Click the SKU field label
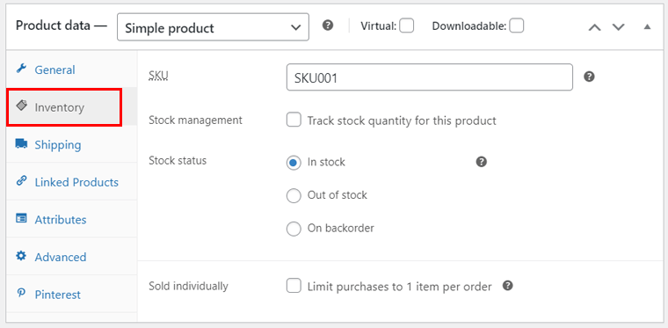The width and height of the screenshot is (668, 328). pos(158,76)
